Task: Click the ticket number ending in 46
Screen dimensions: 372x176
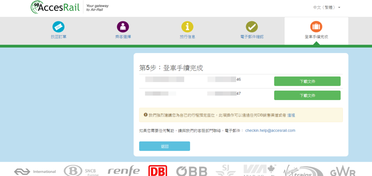Action: tap(224, 79)
